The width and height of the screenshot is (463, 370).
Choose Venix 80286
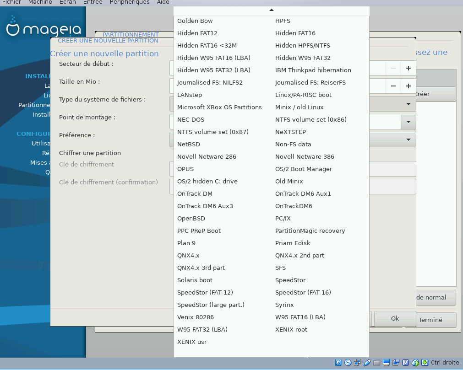click(x=196, y=317)
